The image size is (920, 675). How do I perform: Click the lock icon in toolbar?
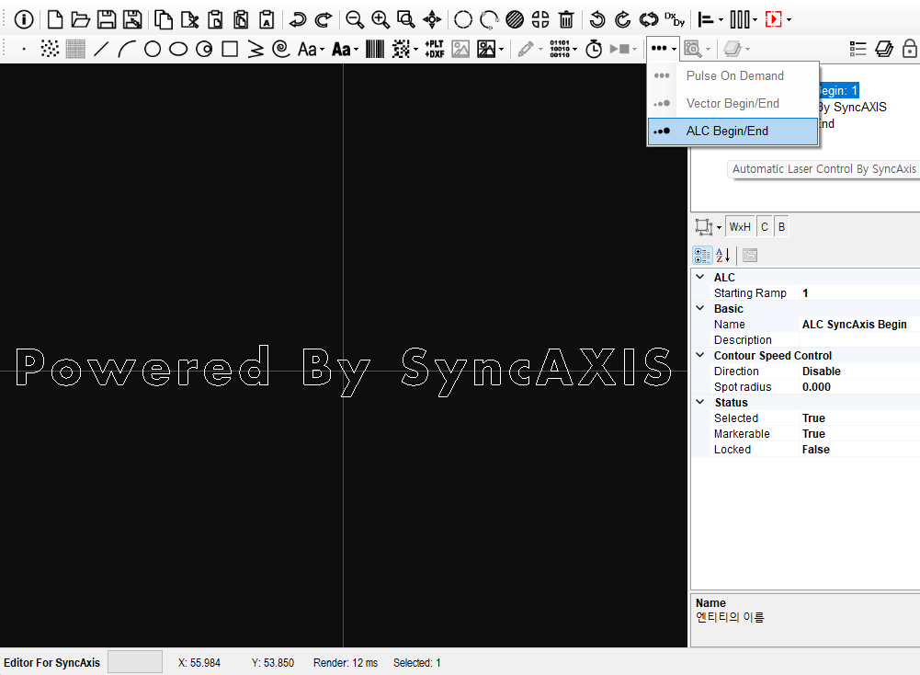click(910, 49)
